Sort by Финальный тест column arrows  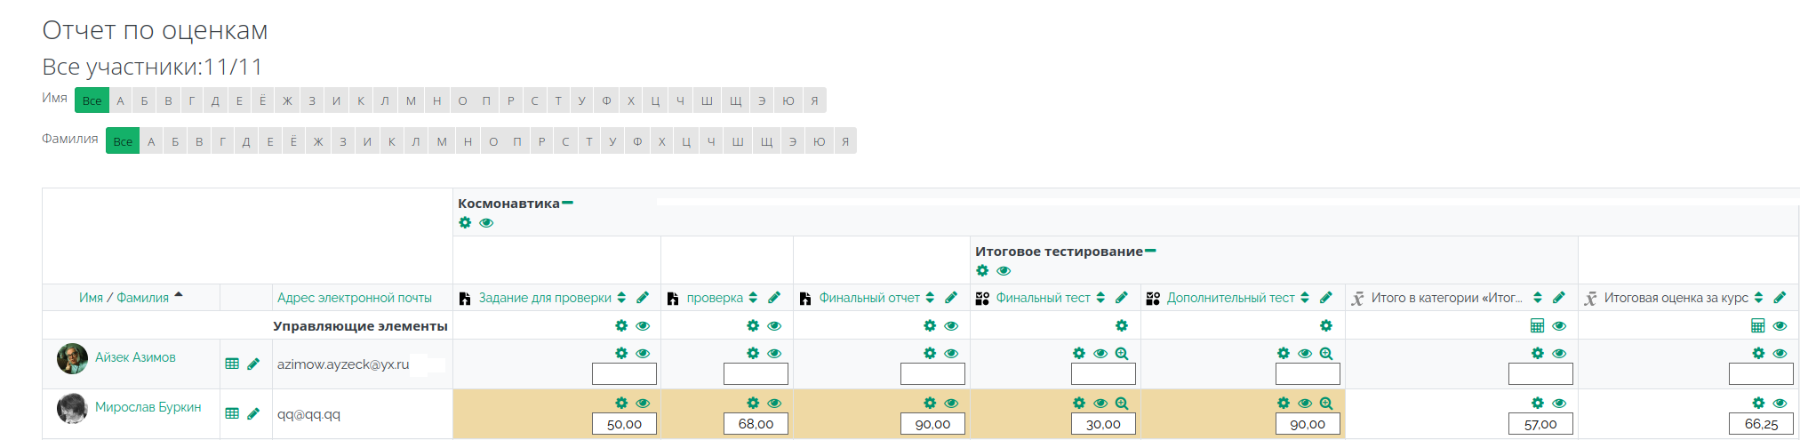1100,298
